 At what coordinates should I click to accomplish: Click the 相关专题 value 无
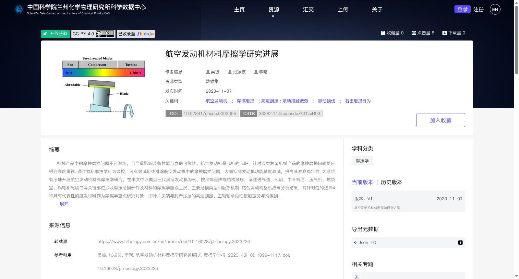[x=357, y=277]
